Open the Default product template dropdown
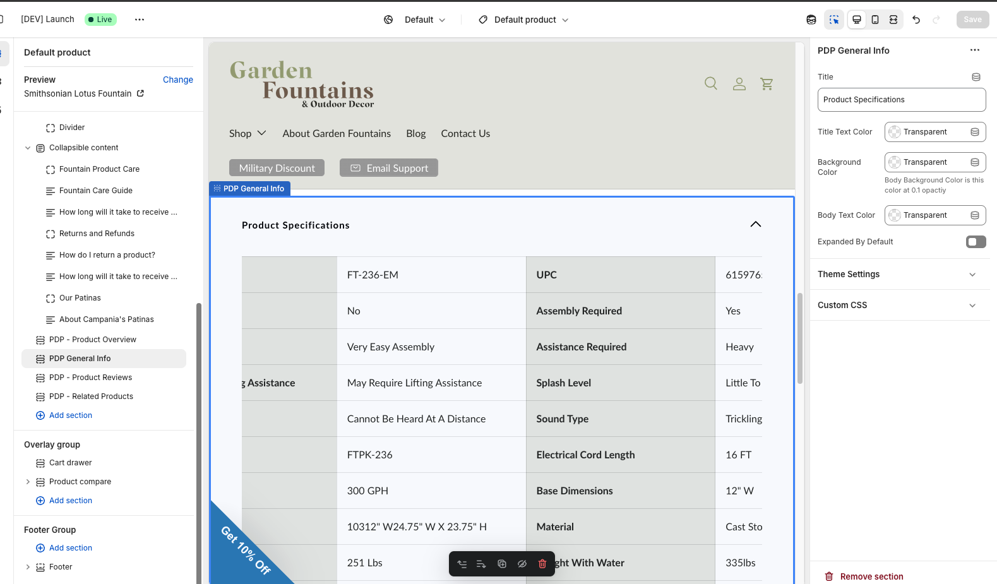The height and width of the screenshot is (584, 997). (524, 20)
